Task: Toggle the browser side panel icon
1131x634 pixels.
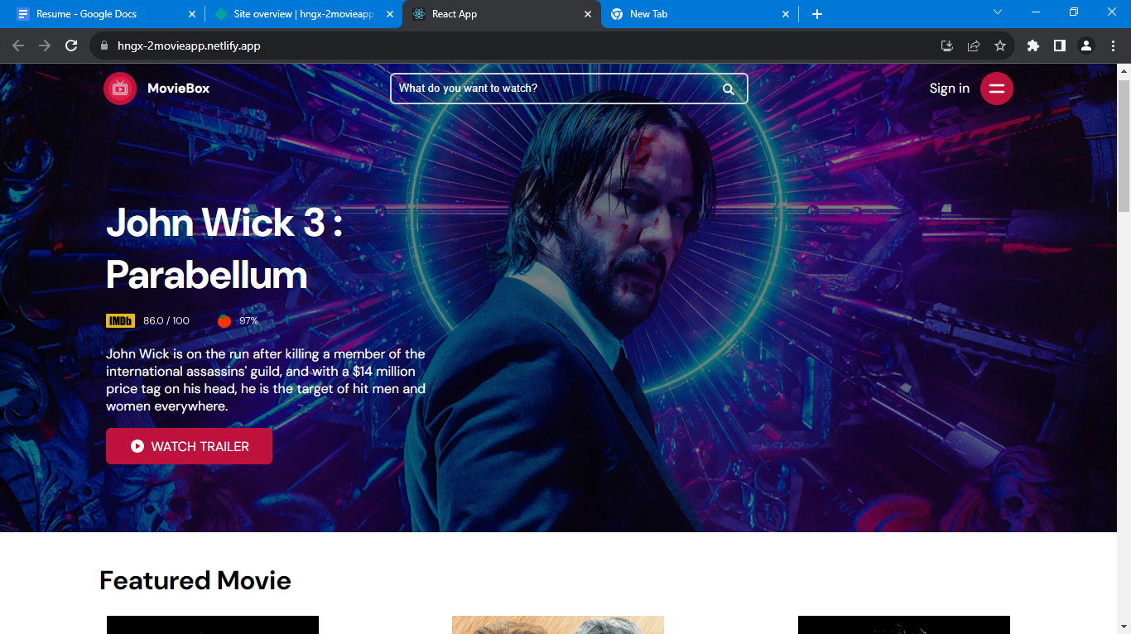Action: (1060, 46)
